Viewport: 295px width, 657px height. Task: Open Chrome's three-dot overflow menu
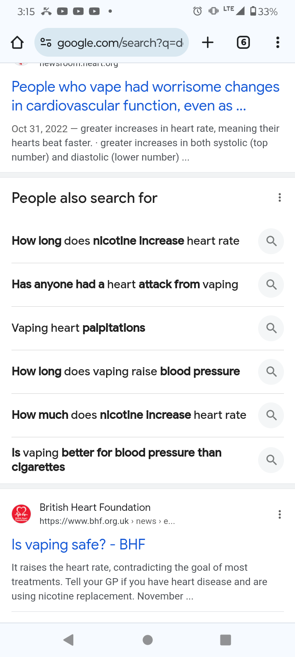pyautogui.click(x=278, y=42)
